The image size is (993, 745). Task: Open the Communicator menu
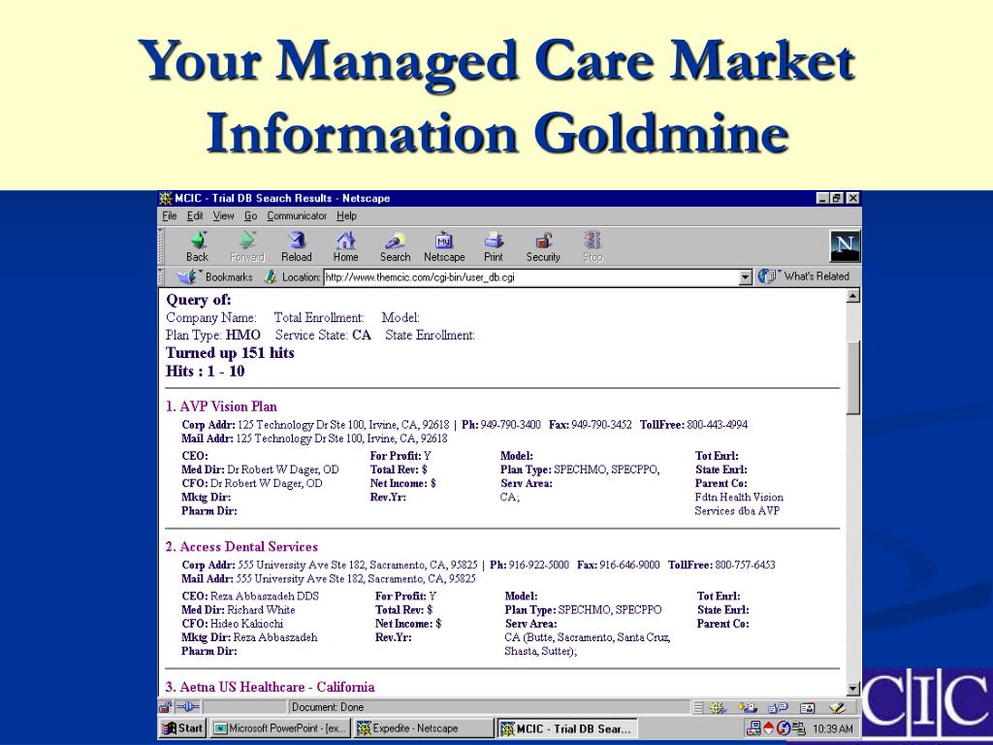coord(297,216)
